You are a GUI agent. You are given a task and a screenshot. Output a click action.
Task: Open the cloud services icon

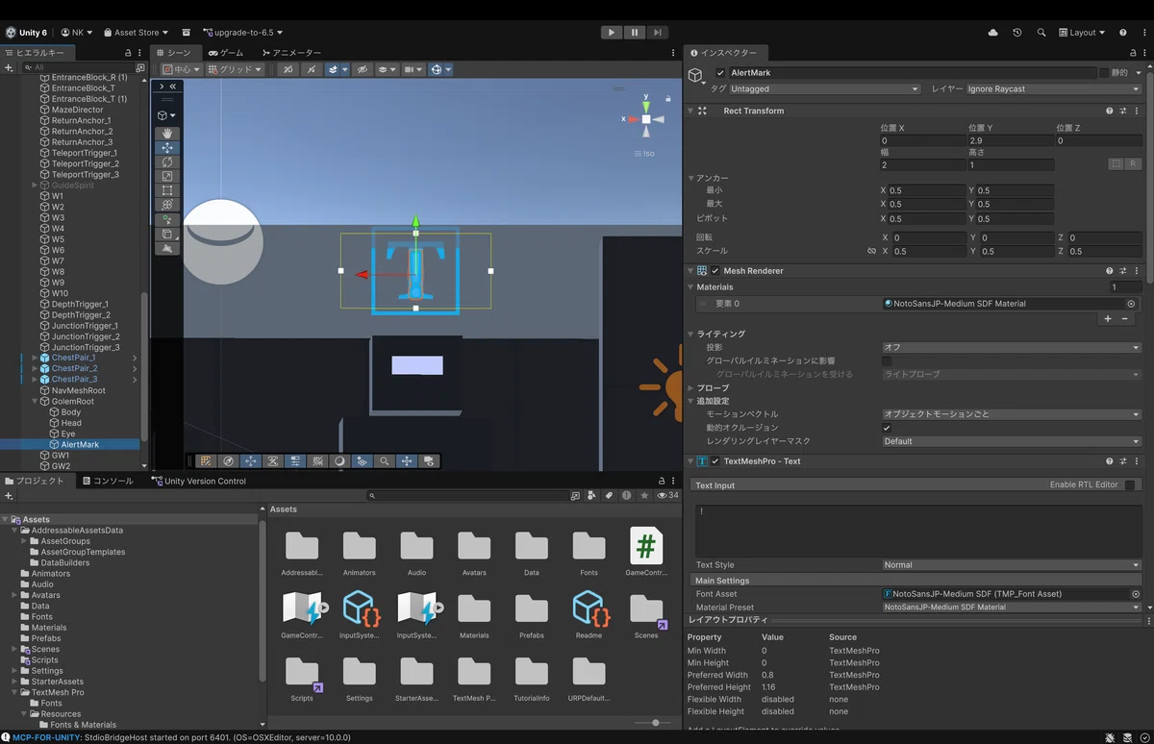[x=993, y=33]
